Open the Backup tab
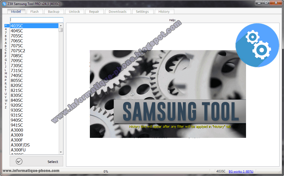 [x=54, y=11]
